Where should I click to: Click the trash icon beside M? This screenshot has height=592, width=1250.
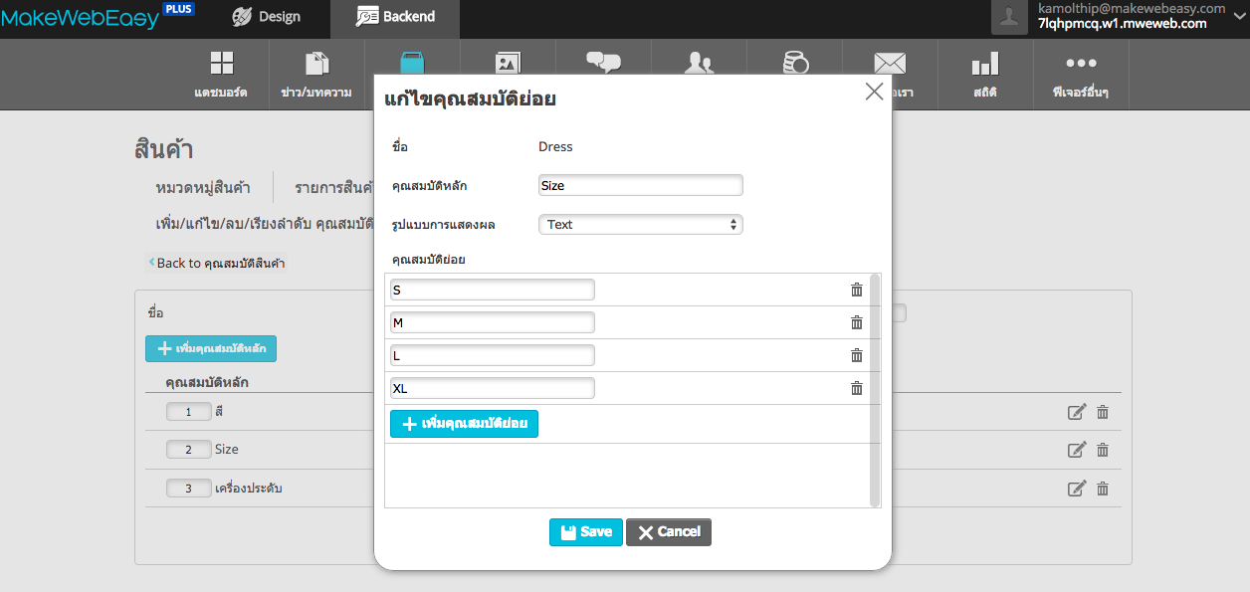pos(856,322)
